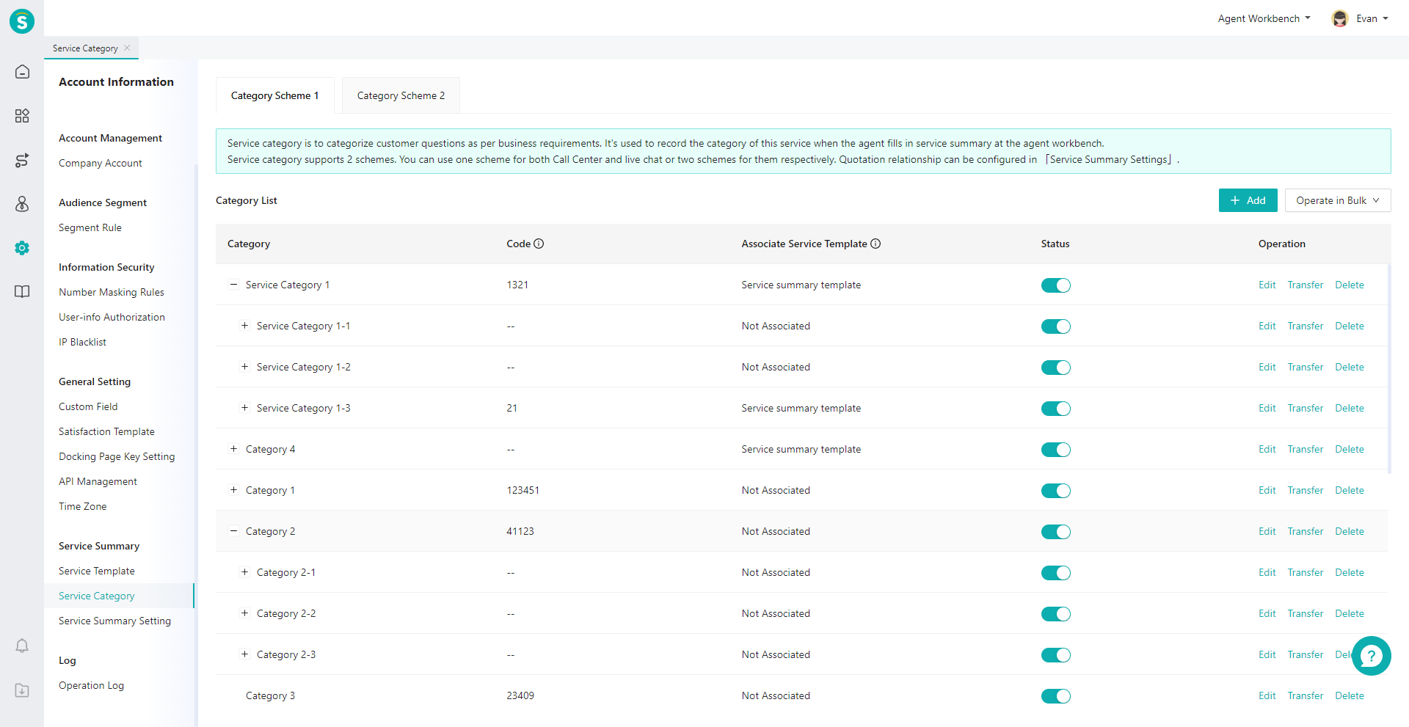Switch to Category Scheme 2 tab
1409x727 pixels.
coord(401,95)
